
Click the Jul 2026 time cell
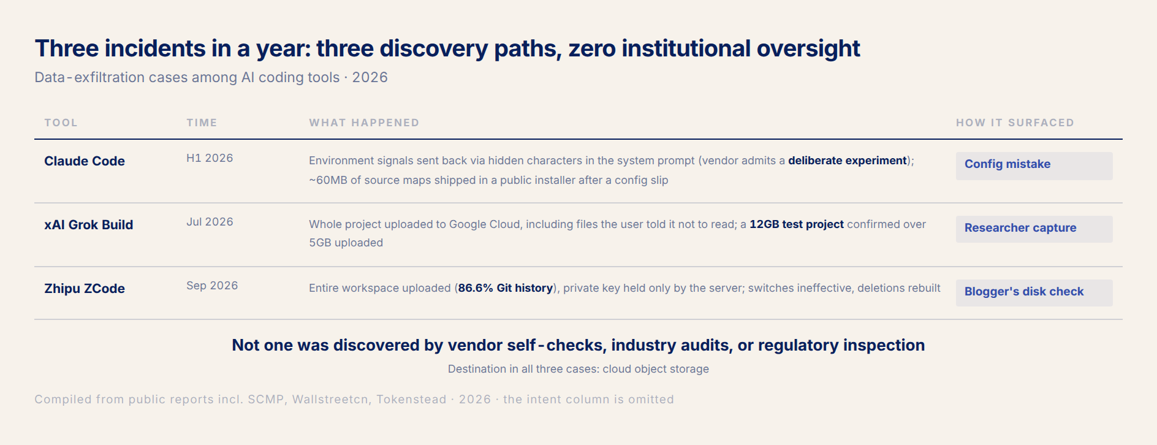point(210,222)
